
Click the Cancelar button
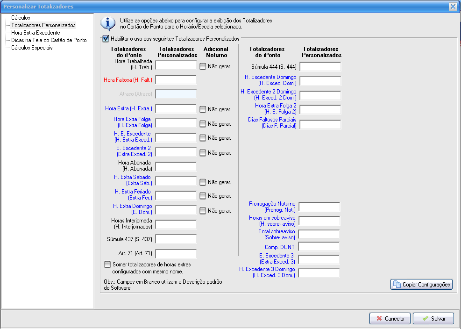[x=390, y=318]
